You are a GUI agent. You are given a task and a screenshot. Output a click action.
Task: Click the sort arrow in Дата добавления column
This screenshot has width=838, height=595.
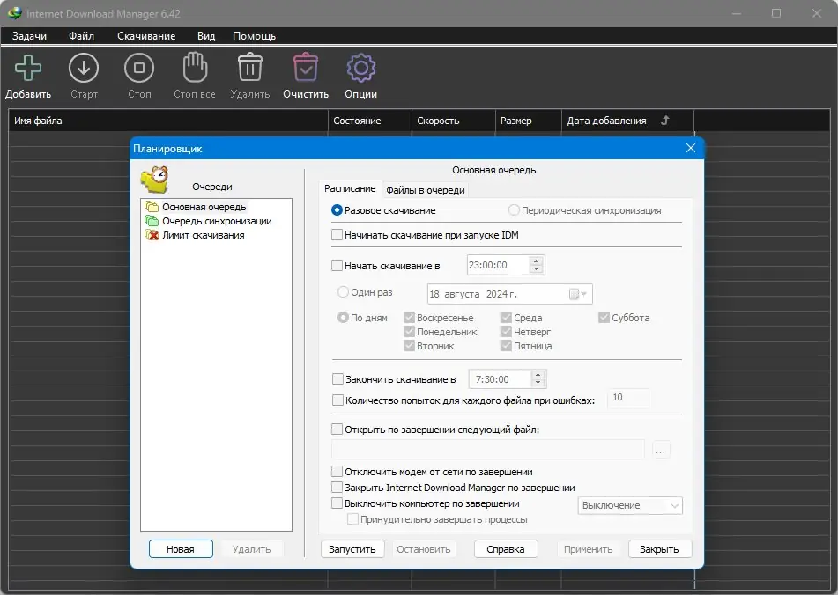click(664, 121)
